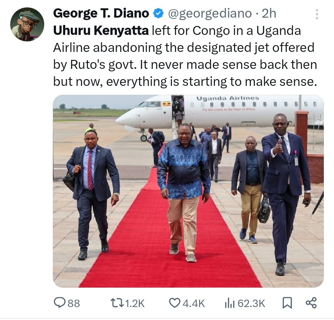The width and height of the screenshot is (334, 320).
Task: Click the 62.3K views count
Action: [x=251, y=303]
